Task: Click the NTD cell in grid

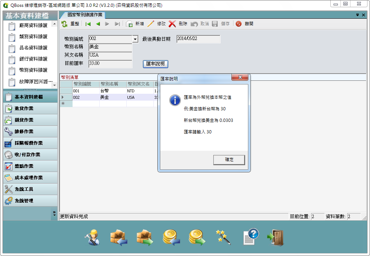Action: pos(140,91)
